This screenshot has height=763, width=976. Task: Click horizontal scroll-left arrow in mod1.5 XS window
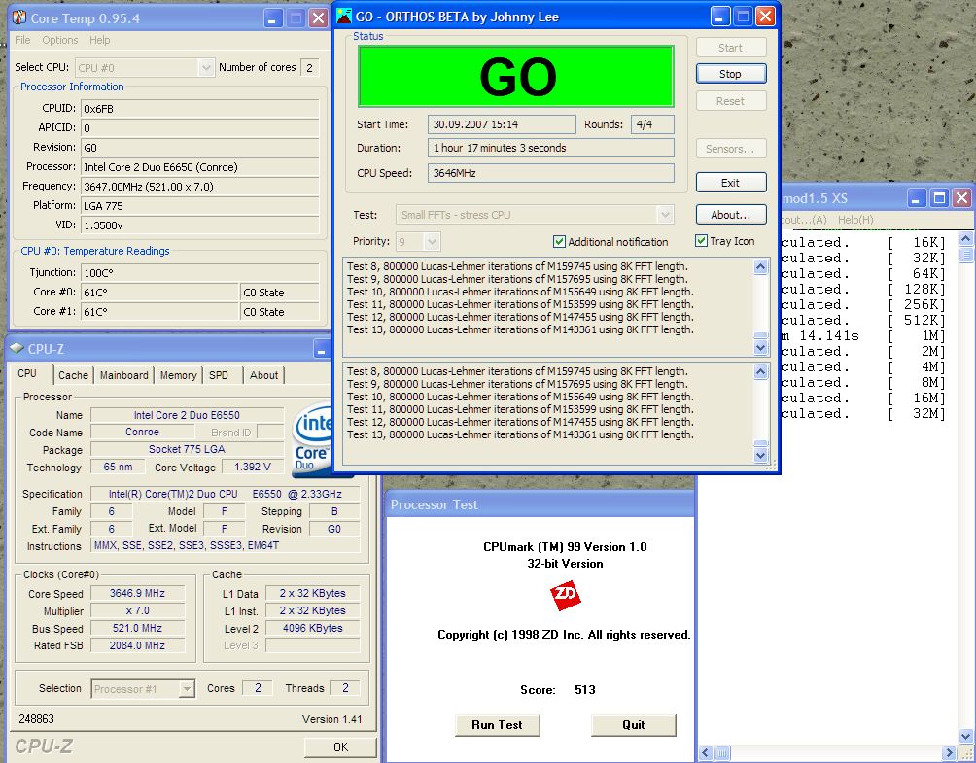pyautogui.click(x=706, y=753)
